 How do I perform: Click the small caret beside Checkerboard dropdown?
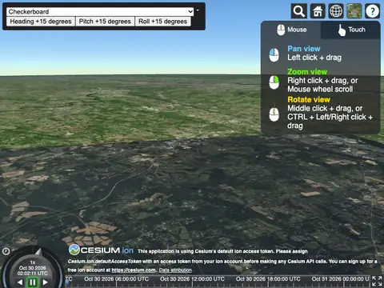click(198, 10)
